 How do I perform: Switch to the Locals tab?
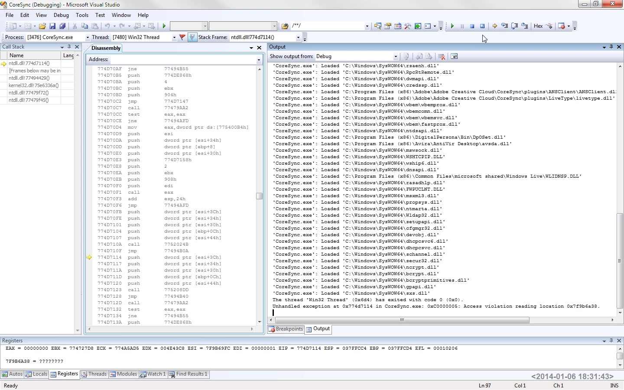pyautogui.click(x=36, y=374)
